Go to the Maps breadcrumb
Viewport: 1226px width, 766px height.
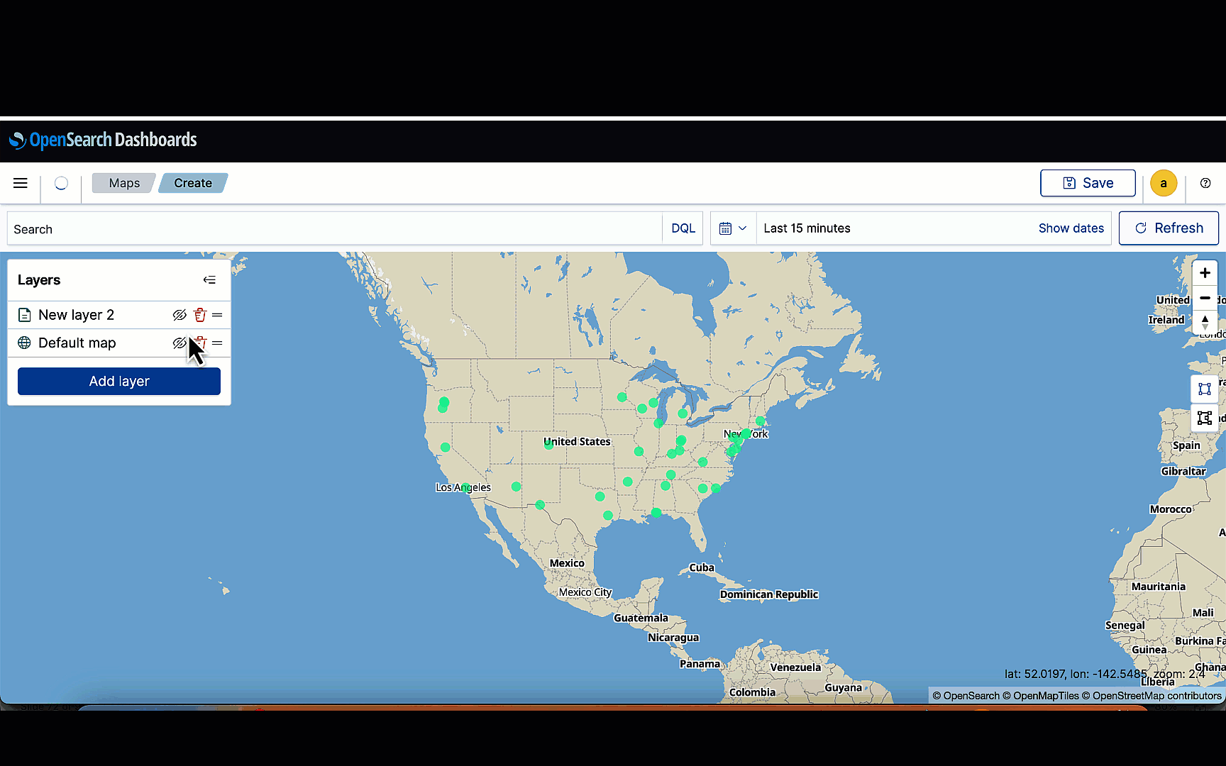click(x=124, y=183)
